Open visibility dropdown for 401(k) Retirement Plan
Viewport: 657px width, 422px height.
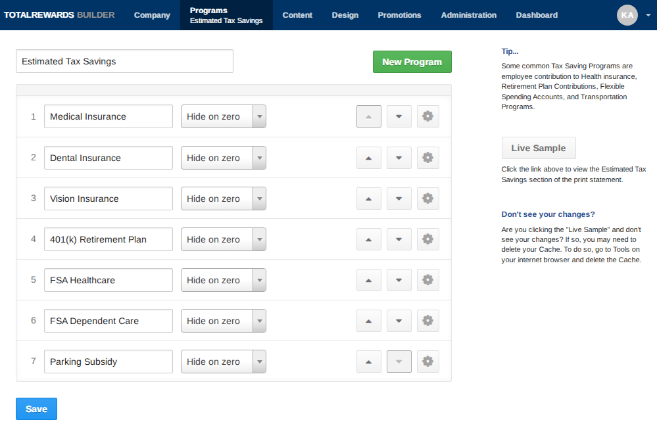pyautogui.click(x=224, y=239)
